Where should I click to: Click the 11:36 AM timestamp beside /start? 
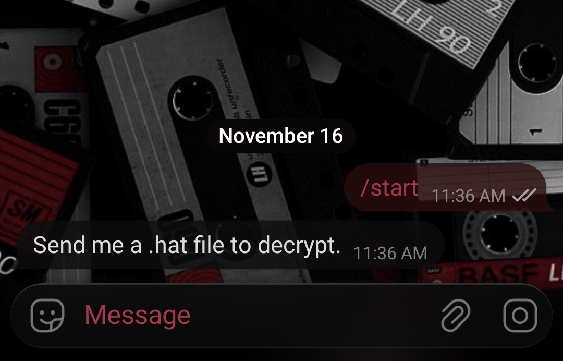point(468,196)
